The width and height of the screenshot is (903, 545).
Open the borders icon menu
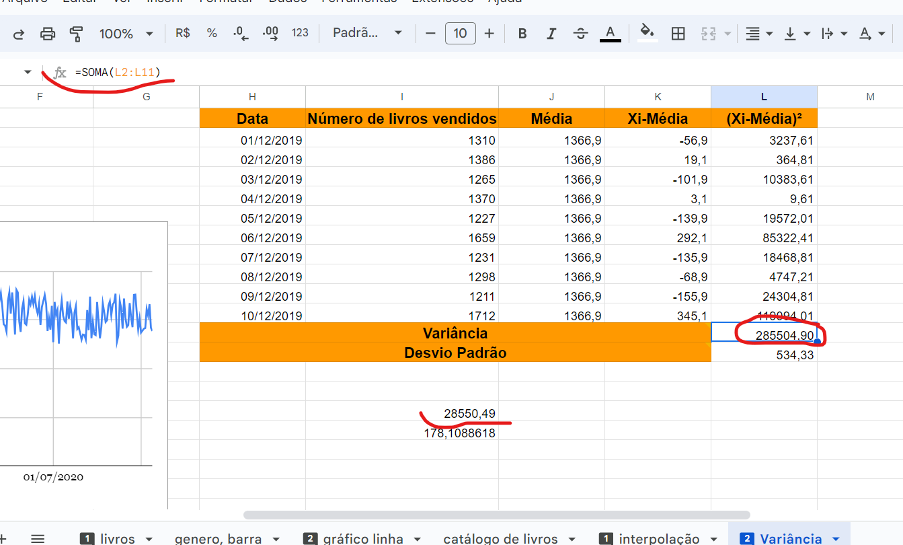click(678, 34)
